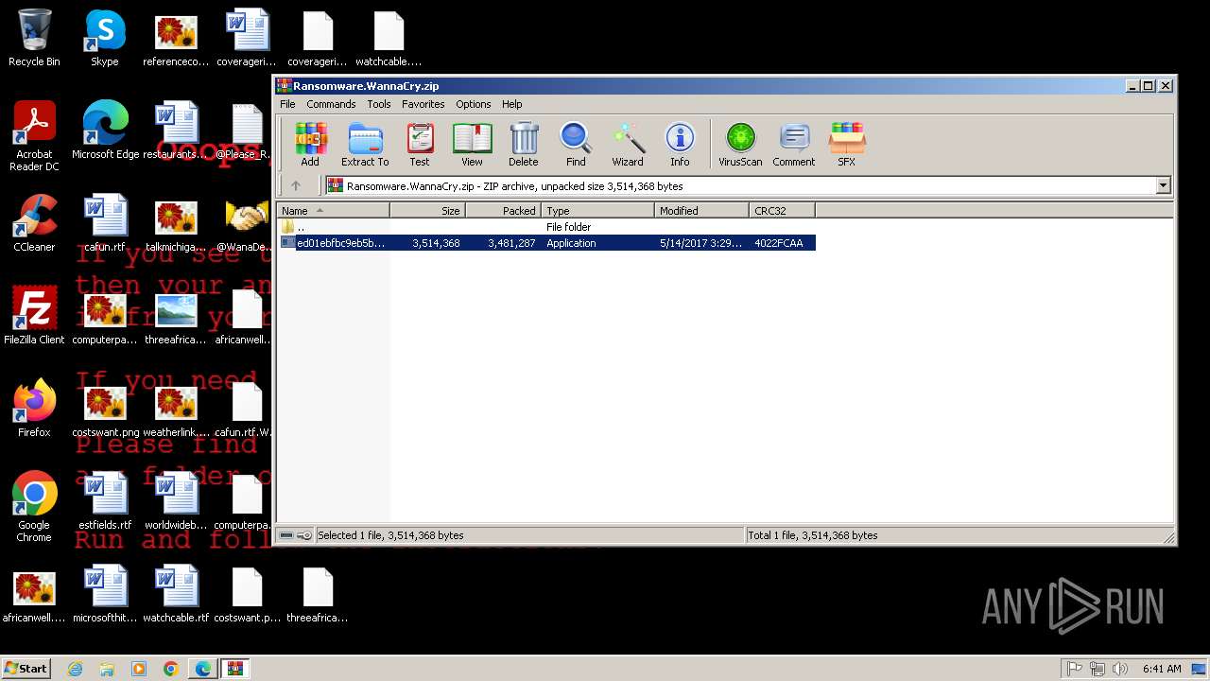Image resolution: width=1210 pixels, height=681 pixels.
Task: Sort by Packed column header
Action: pyautogui.click(x=503, y=211)
